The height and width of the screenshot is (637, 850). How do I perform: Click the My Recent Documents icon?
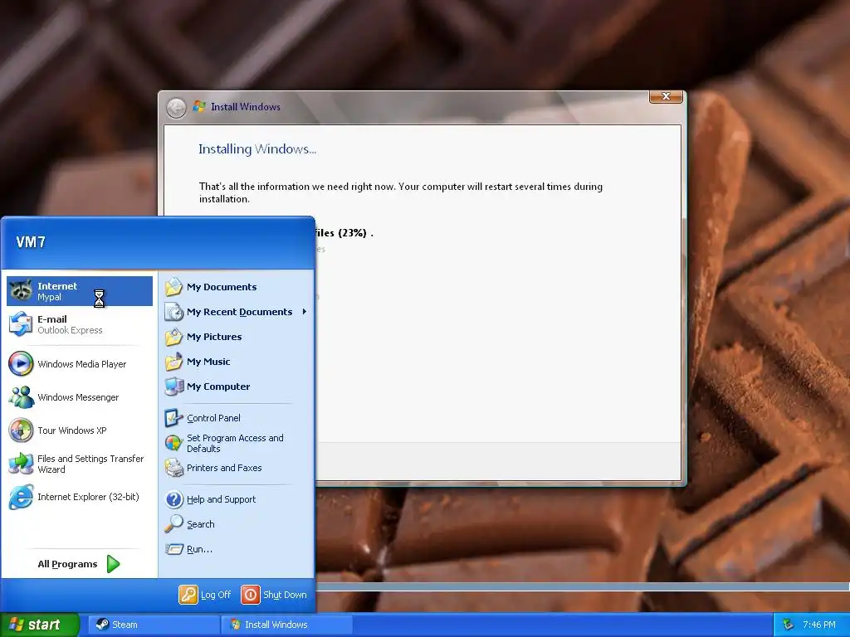[174, 312]
